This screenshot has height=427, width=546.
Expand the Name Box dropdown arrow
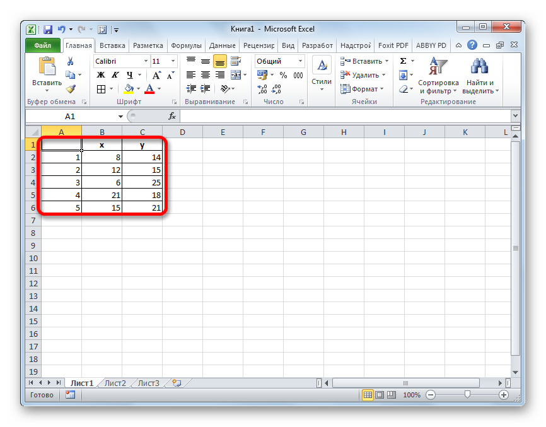[x=120, y=116]
